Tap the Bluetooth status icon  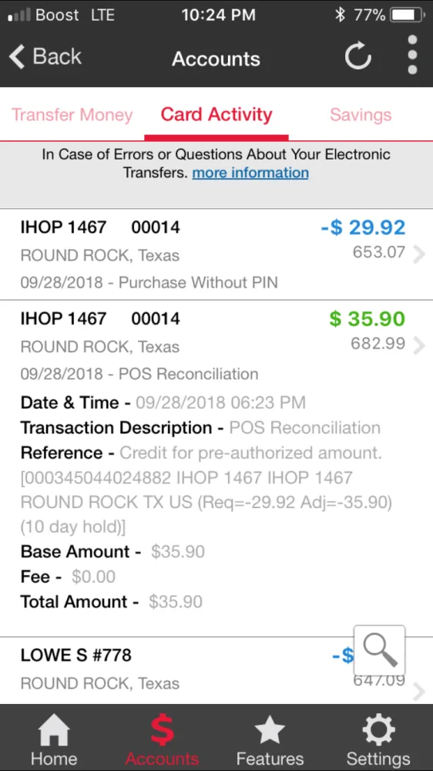340,15
